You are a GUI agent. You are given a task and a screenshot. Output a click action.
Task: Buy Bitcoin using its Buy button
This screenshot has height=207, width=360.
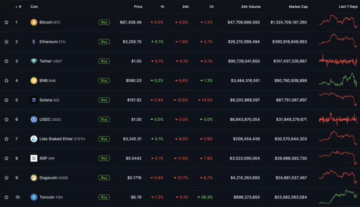[x=104, y=22]
